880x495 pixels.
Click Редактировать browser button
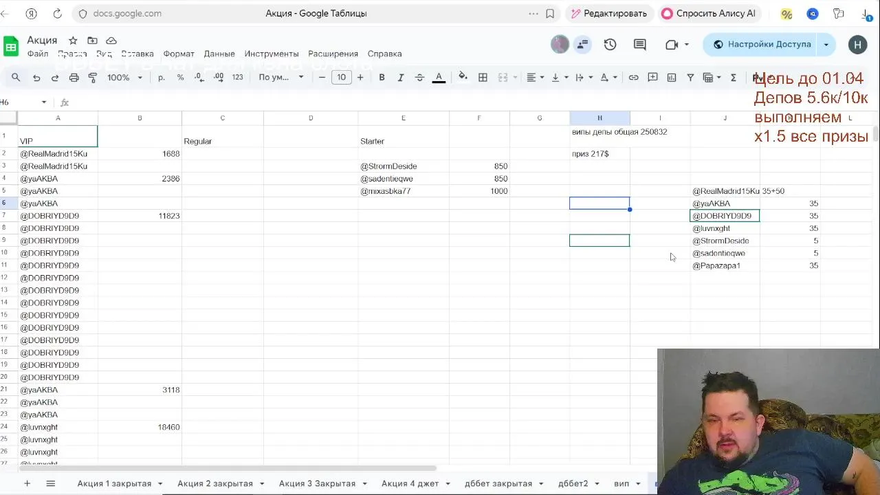(608, 13)
